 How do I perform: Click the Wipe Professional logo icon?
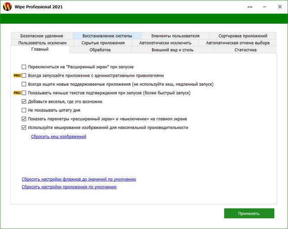click(x=7, y=7)
